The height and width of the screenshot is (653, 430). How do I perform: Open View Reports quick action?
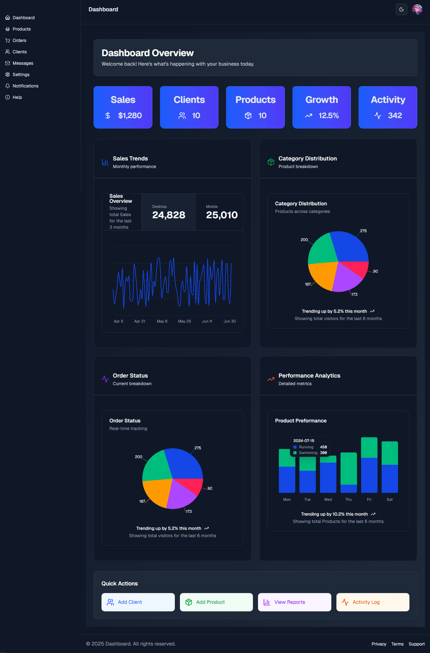tap(294, 602)
